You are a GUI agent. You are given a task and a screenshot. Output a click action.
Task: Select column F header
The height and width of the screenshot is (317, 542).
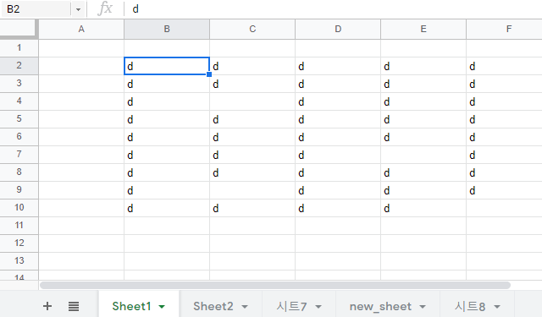(x=505, y=29)
